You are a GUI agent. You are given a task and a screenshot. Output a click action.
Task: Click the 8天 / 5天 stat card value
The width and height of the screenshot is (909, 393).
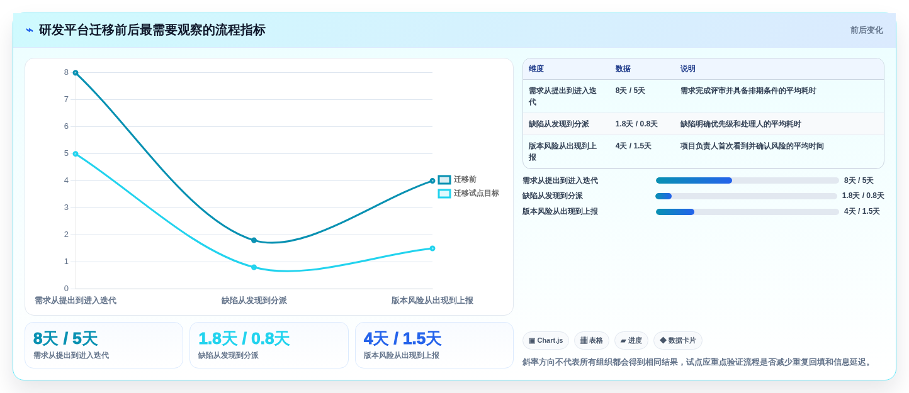point(65,339)
